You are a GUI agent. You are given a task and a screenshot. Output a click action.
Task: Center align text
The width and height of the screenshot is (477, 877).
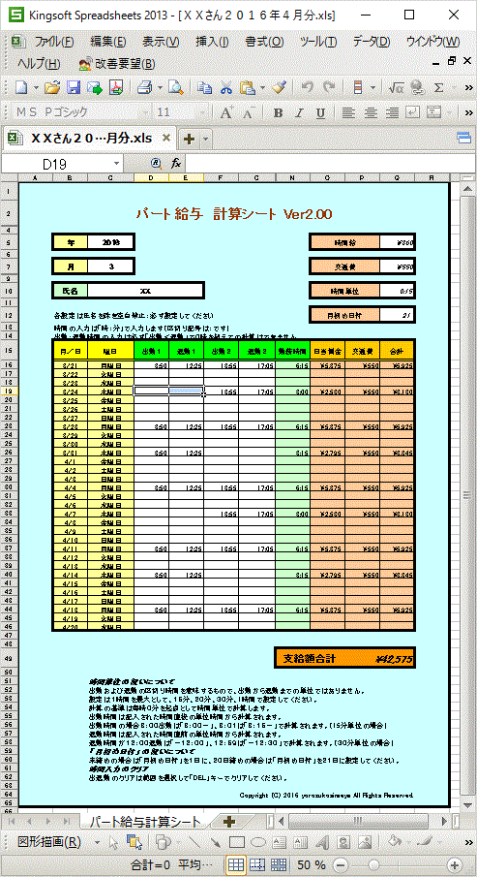(x=371, y=113)
